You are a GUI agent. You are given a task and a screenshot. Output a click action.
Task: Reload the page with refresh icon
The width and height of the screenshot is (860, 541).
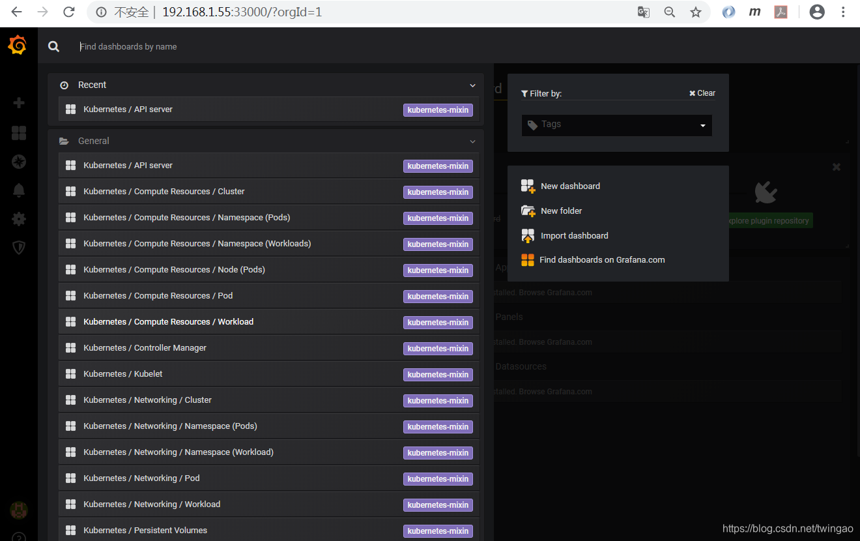[68, 12]
